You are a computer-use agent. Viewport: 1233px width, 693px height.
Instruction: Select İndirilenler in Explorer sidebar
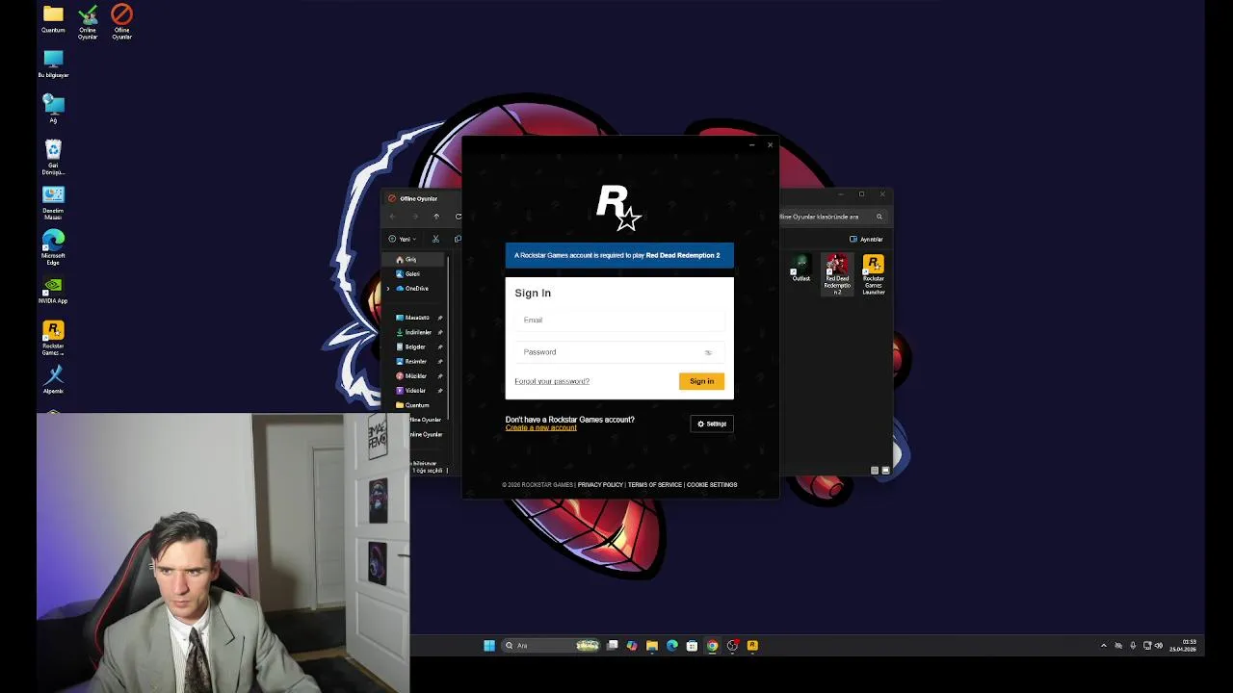[415, 332]
